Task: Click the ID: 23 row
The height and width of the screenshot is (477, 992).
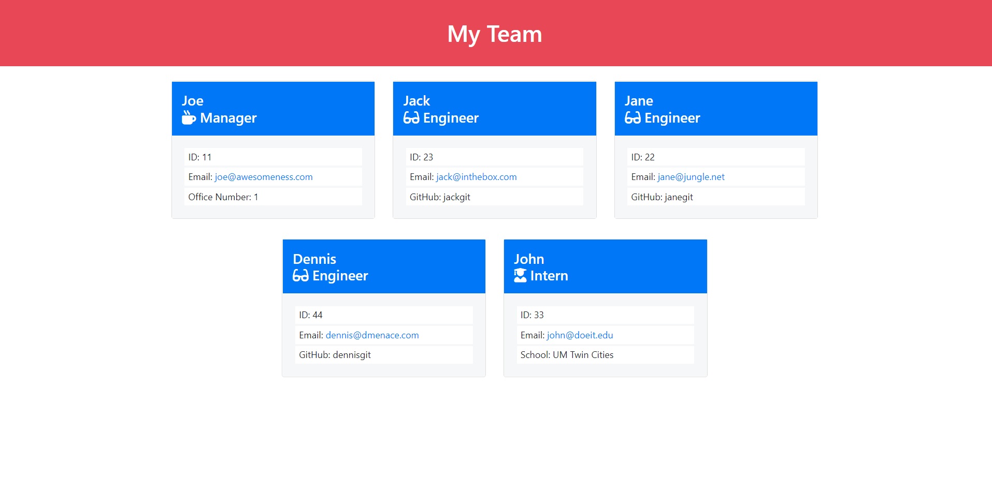Action: pos(495,157)
